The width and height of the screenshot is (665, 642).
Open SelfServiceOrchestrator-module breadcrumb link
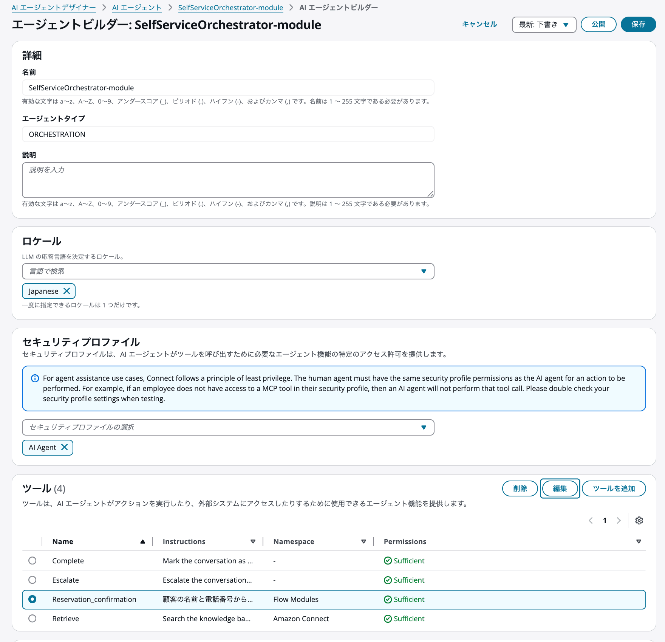[230, 8]
